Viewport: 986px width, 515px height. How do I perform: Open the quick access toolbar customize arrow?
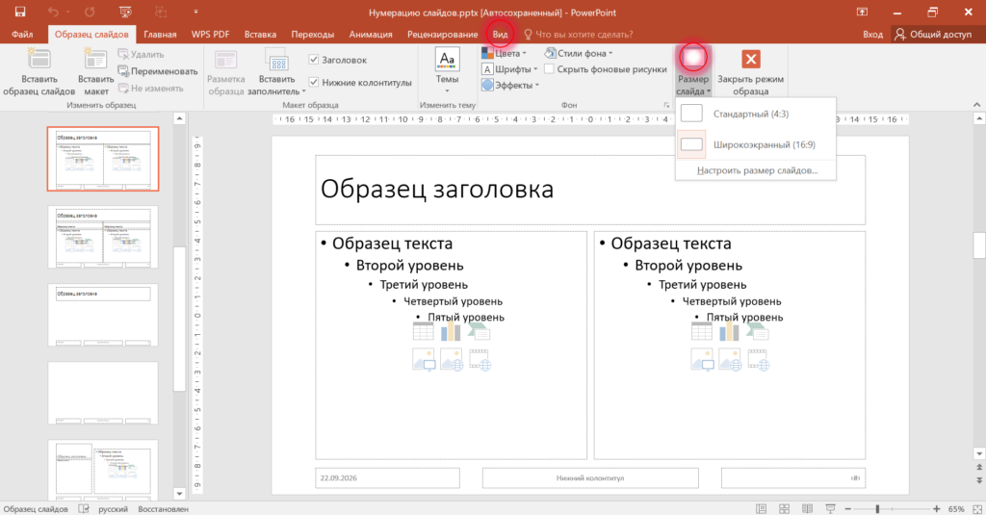pyautogui.click(x=195, y=12)
